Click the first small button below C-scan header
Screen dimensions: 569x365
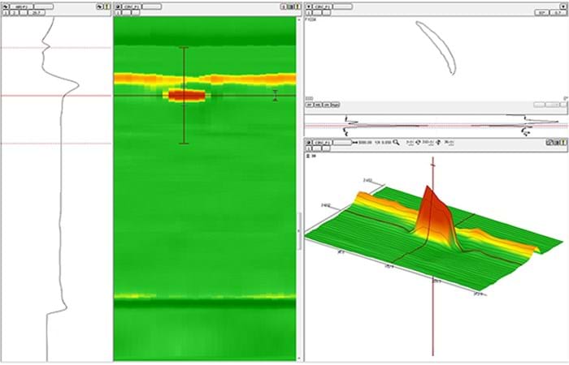118,13
